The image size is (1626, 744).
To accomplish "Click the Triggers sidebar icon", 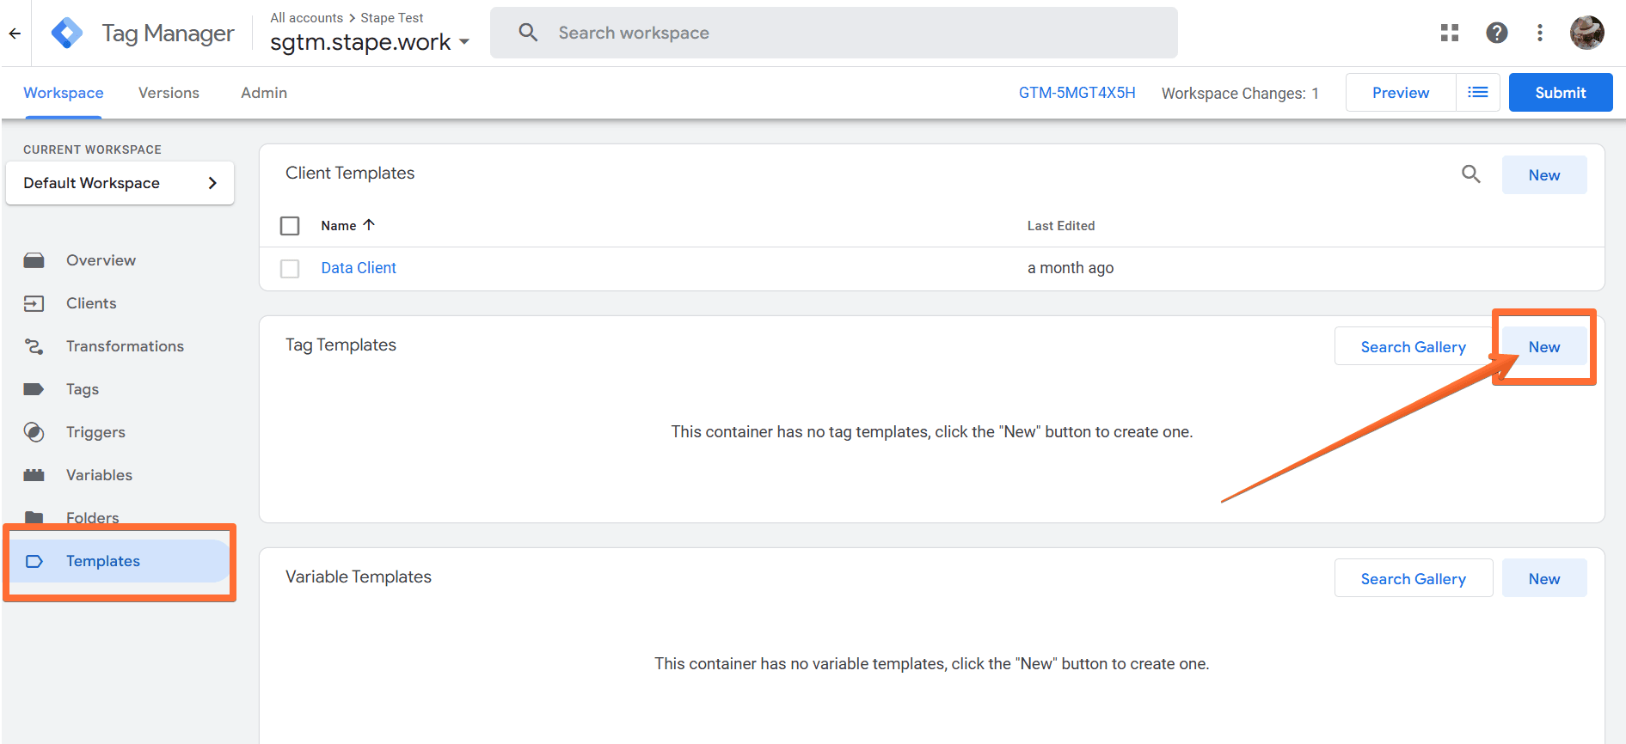I will pos(34,432).
